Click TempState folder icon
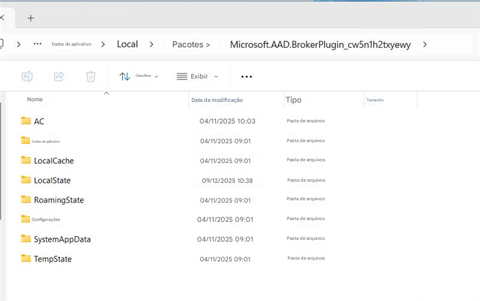Viewport: 480px width, 301px height. (x=26, y=258)
